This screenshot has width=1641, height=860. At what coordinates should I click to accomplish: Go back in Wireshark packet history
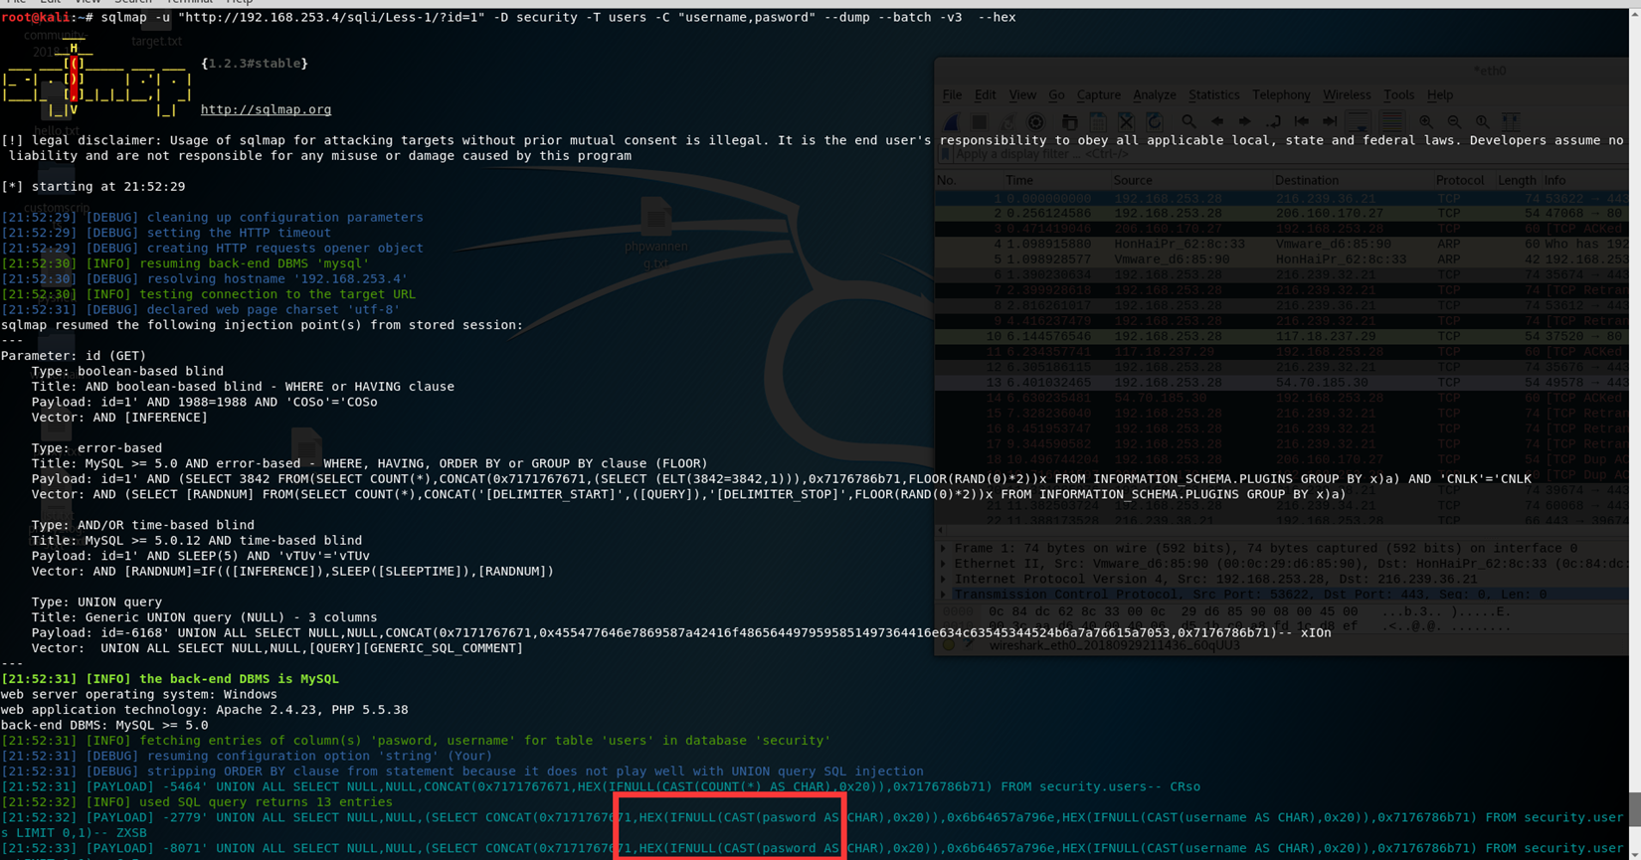[x=1216, y=121]
